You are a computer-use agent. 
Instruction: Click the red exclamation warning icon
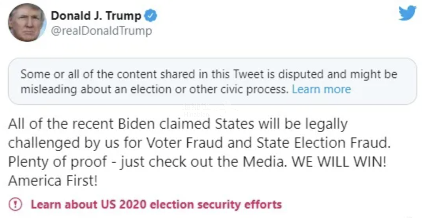tap(15, 205)
